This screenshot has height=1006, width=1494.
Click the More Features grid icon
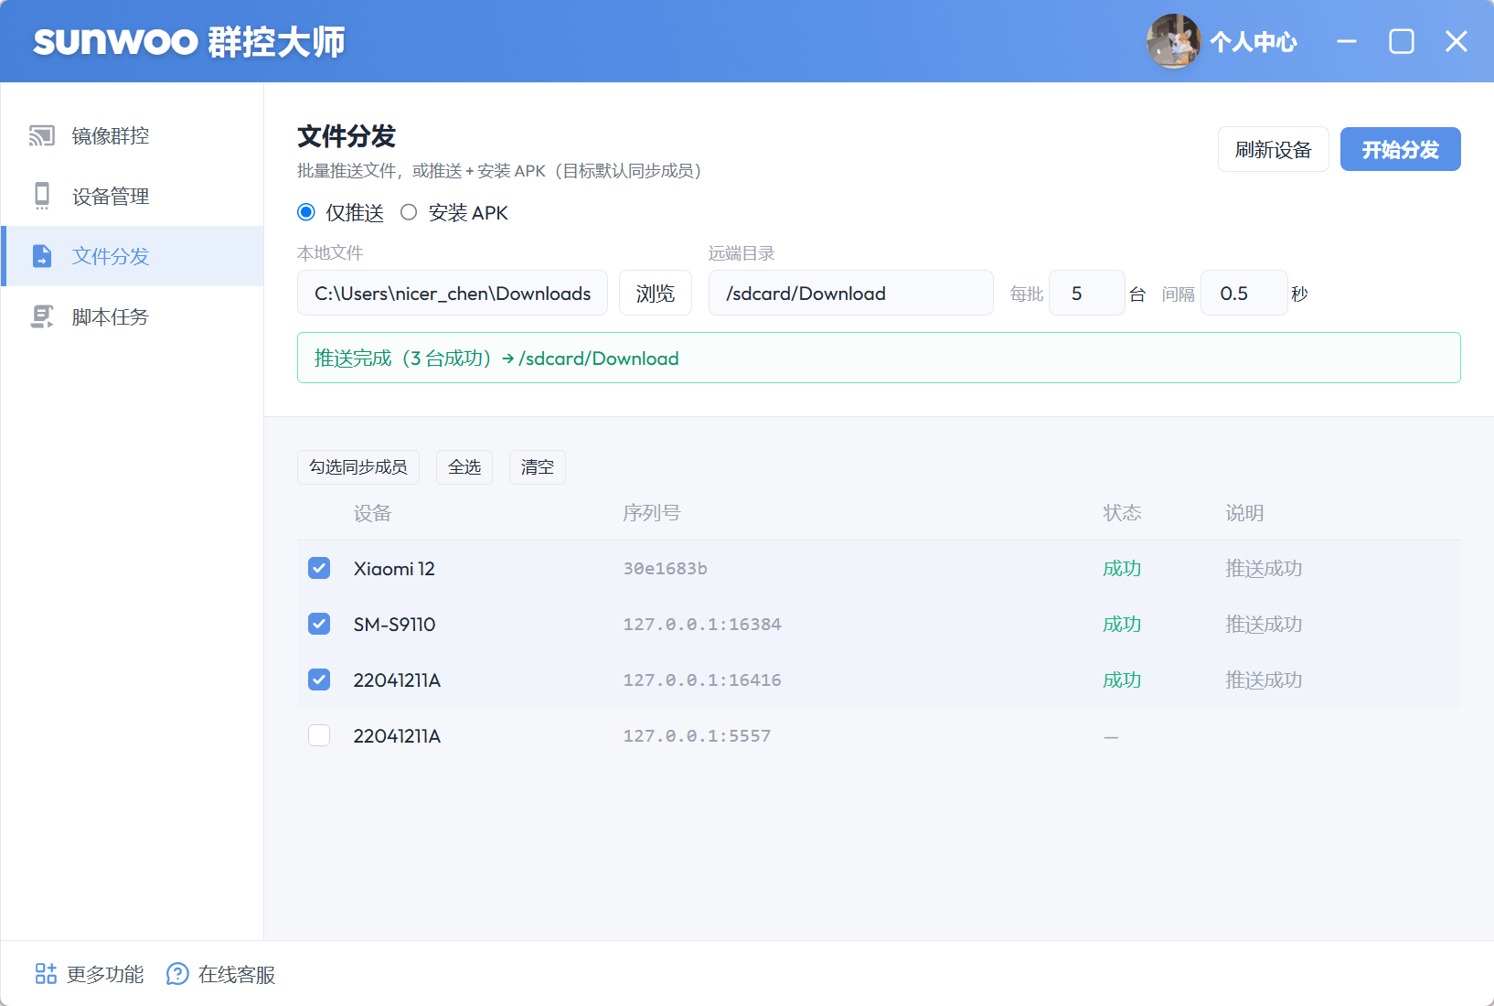46,974
